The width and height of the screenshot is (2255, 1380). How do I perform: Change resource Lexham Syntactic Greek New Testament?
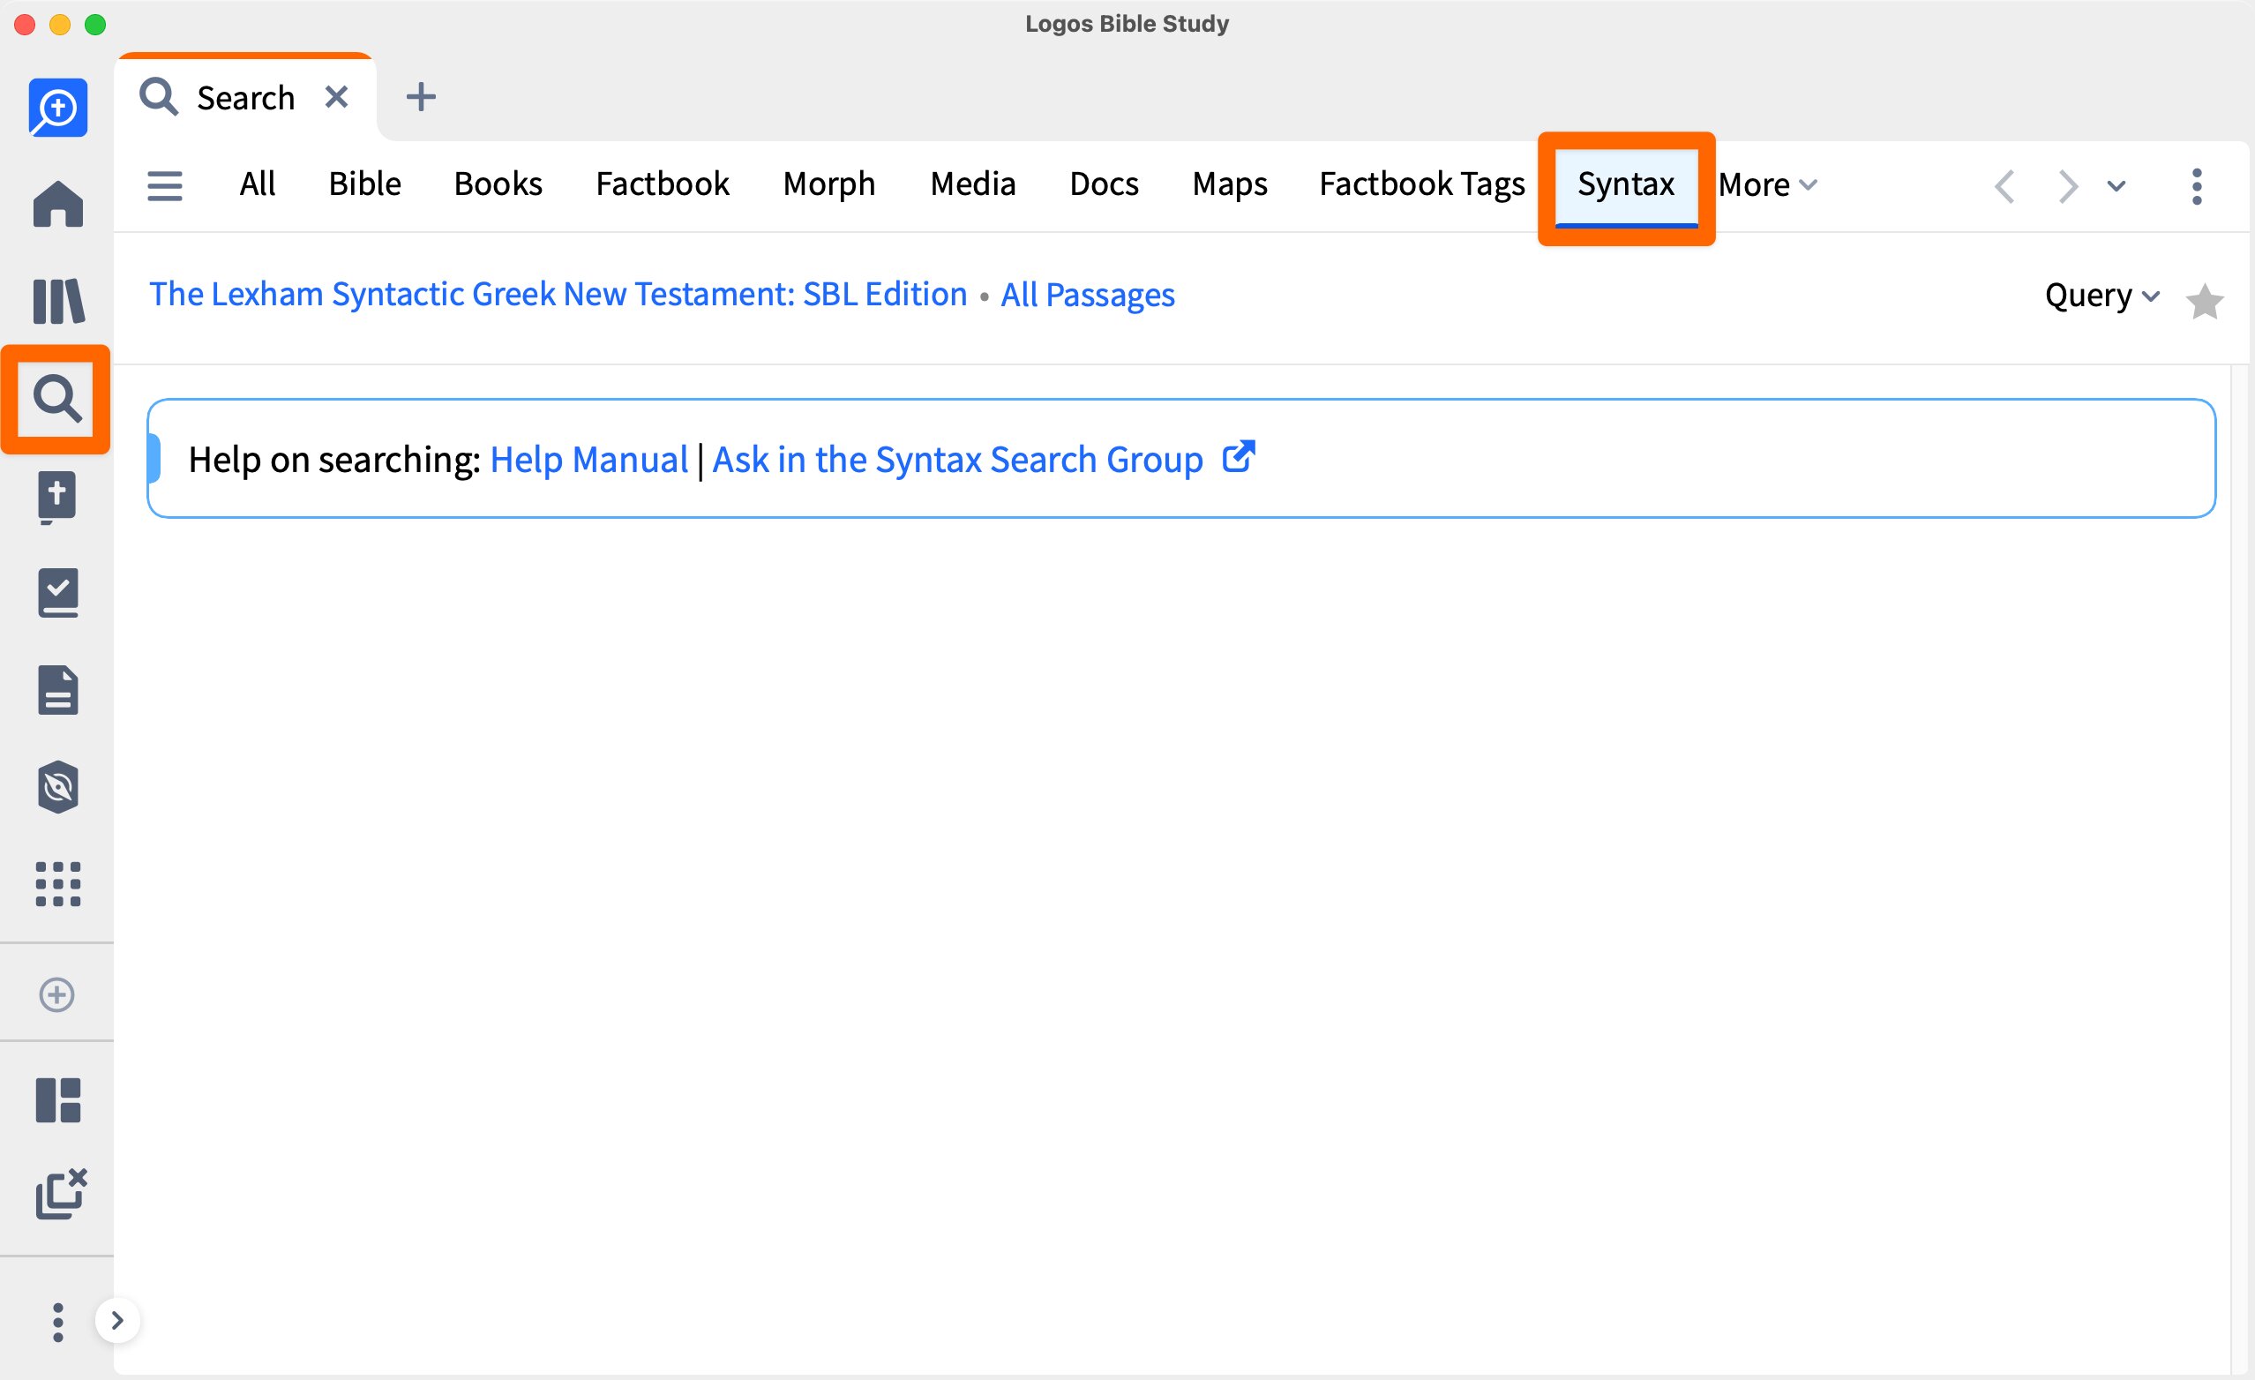pyautogui.click(x=558, y=295)
